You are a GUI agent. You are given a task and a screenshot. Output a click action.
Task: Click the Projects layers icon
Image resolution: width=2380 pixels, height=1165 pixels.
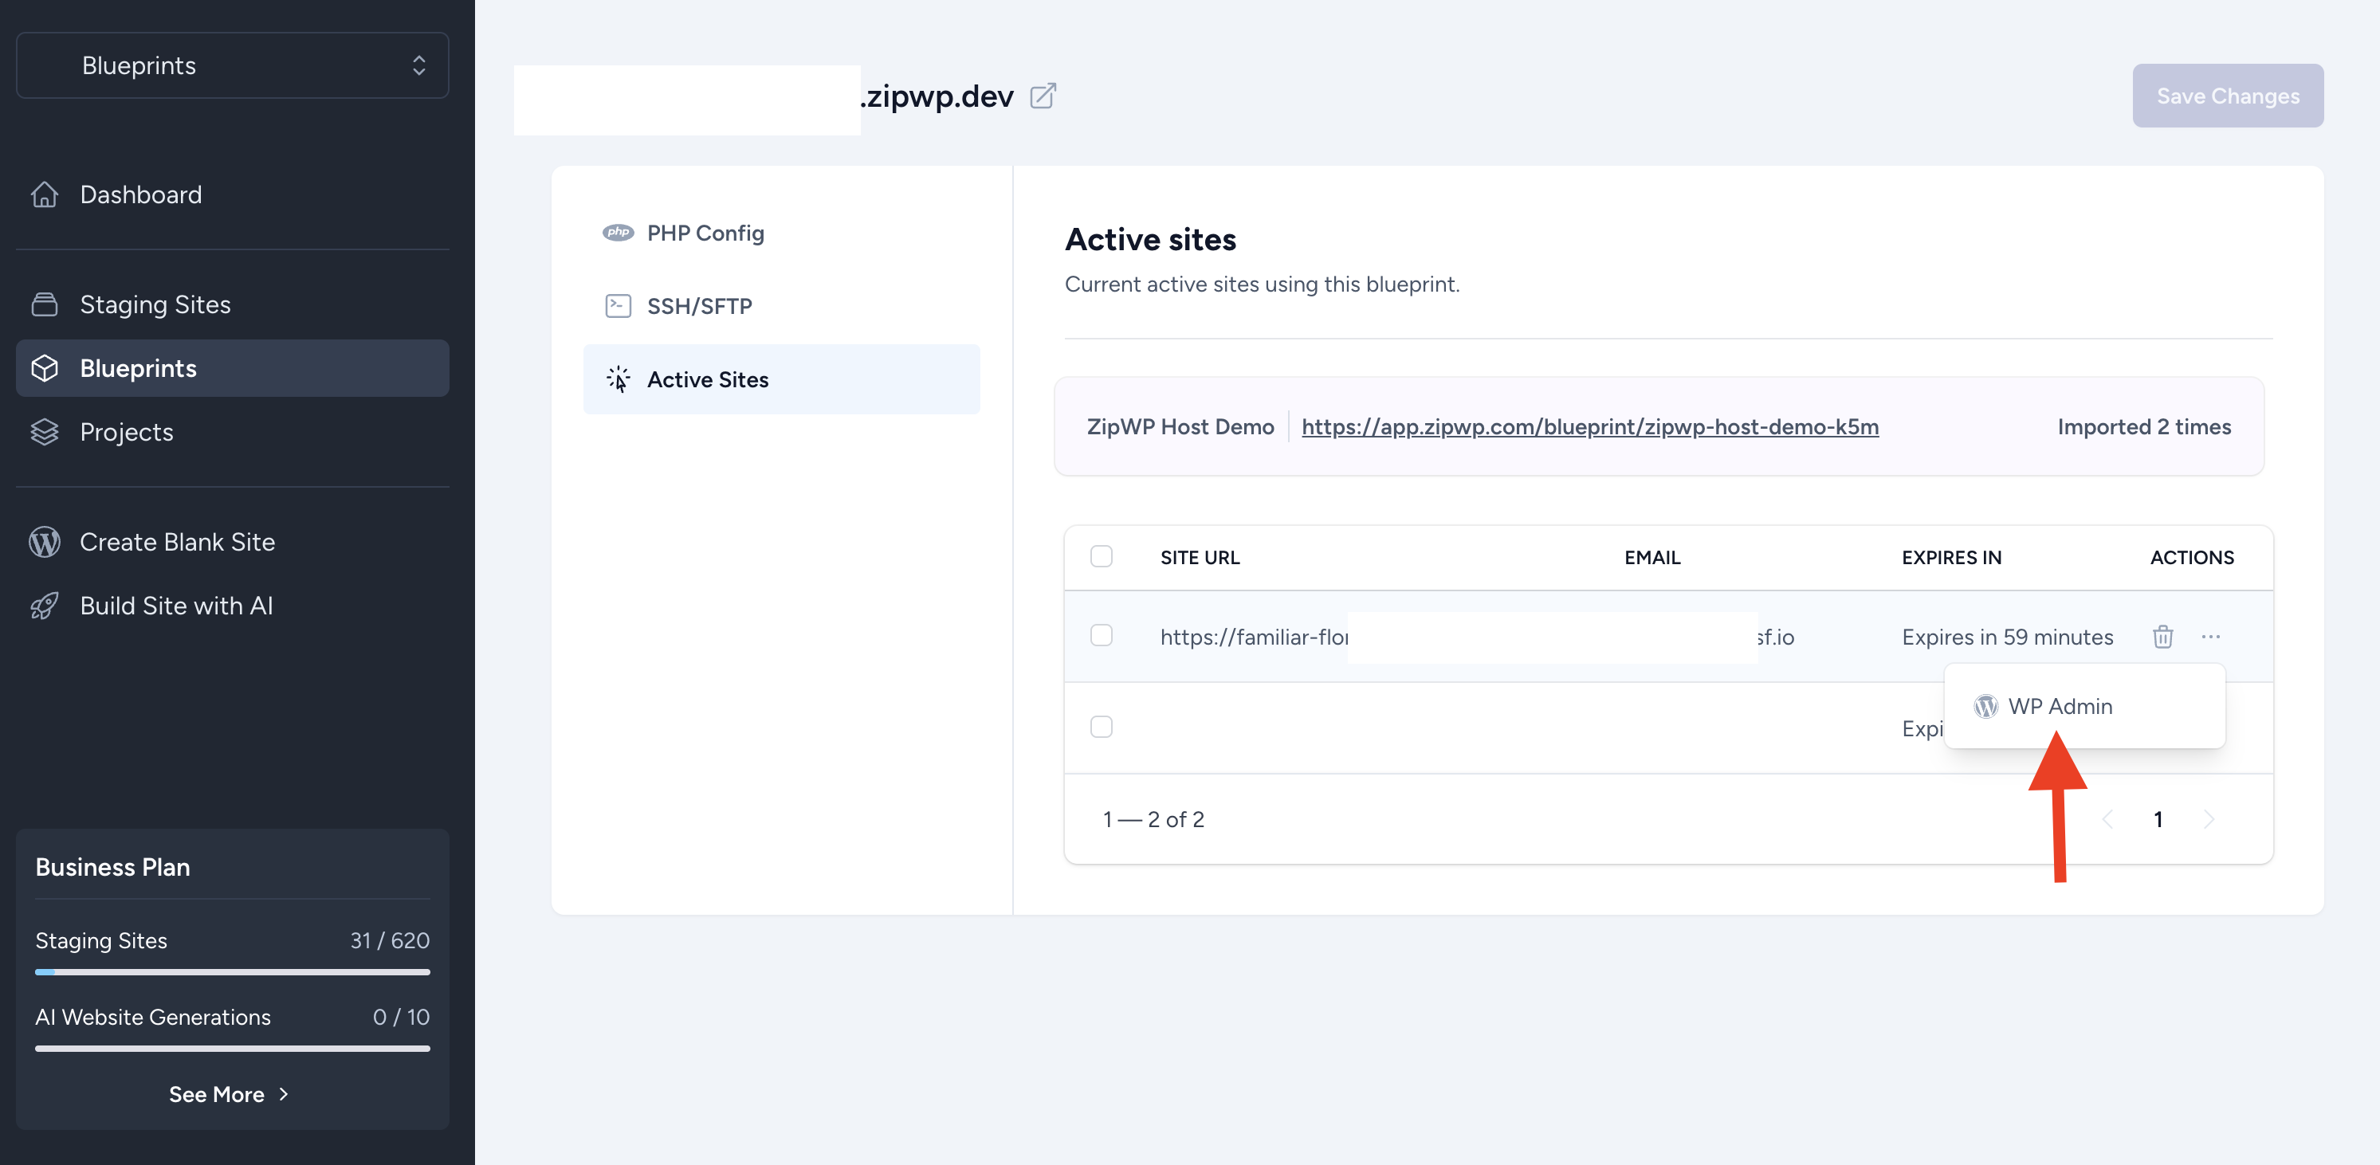click(x=45, y=433)
